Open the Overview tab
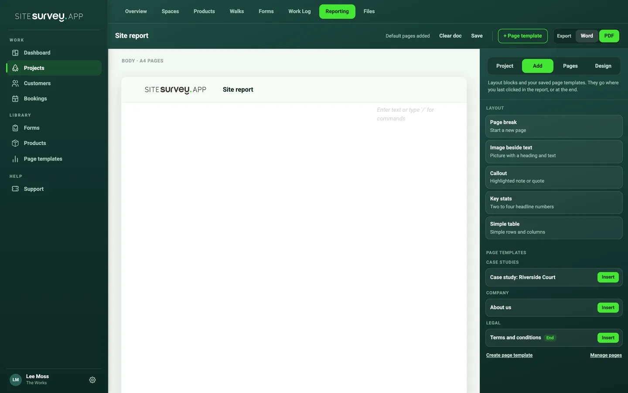The height and width of the screenshot is (393, 628). (x=136, y=11)
